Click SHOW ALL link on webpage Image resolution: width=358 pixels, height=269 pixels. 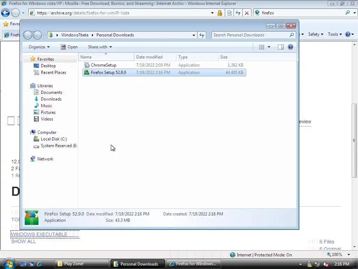tap(23, 241)
